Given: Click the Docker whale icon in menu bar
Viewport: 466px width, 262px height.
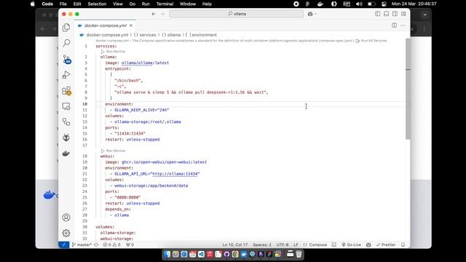Looking at the screenshot, I should click(x=320, y=4).
